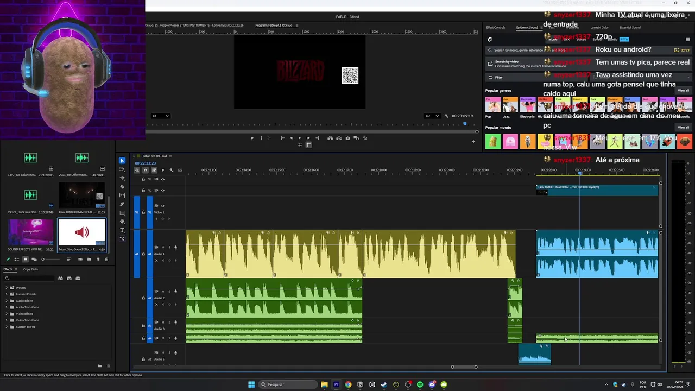Select the Effects panel tab
The width and height of the screenshot is (695, 391).
pos(8,269)
